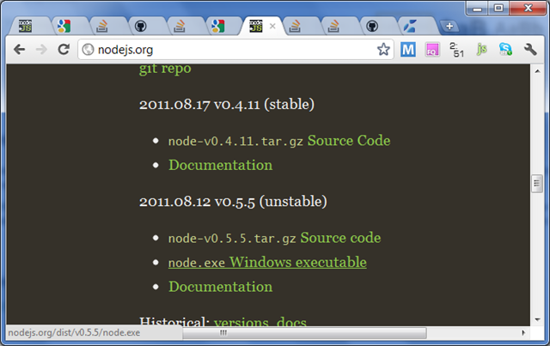Click the "2011.08.12 v0.5.5 (unstable)" heading
Image resolution: width=550 pixels, height=346 pixels.
pos(233,202)
